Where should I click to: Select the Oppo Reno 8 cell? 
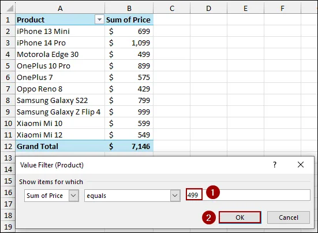point(60,89)
